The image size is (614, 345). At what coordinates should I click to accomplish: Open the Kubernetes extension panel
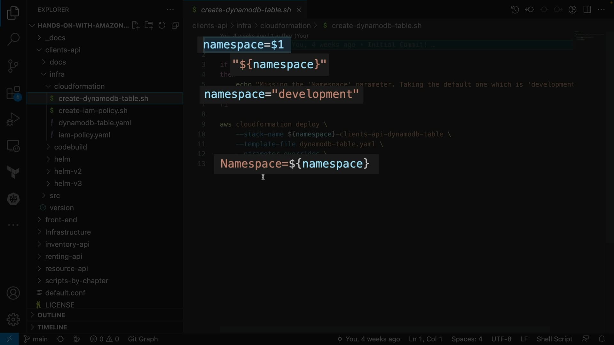coord(13,199)
